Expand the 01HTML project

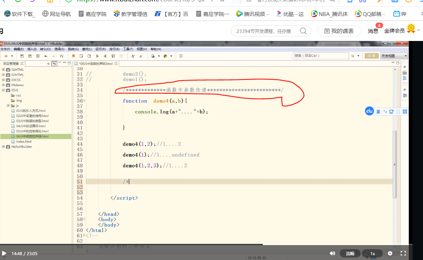3,69
